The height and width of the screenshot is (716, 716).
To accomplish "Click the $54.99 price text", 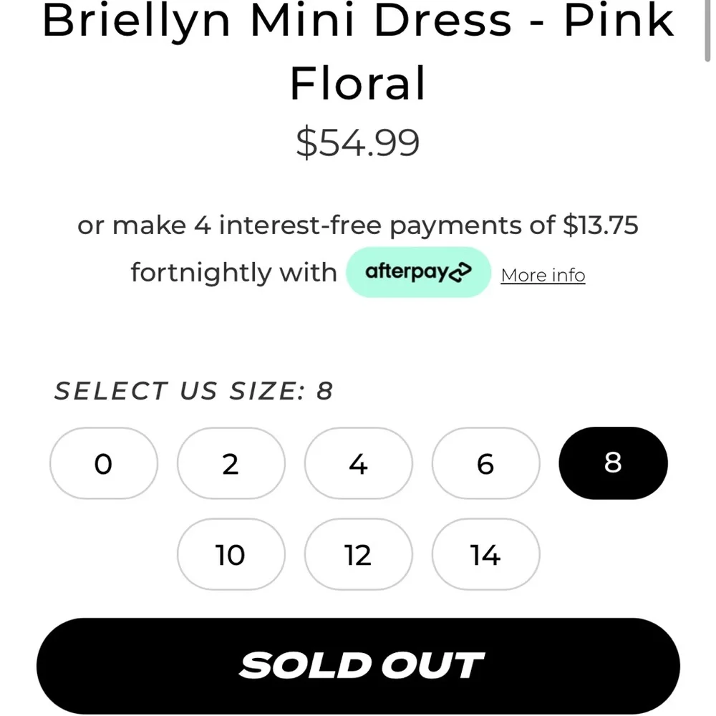I will (x=357, y=142).
